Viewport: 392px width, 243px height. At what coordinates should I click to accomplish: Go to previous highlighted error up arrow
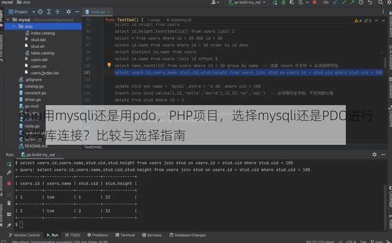coord(376,20)
